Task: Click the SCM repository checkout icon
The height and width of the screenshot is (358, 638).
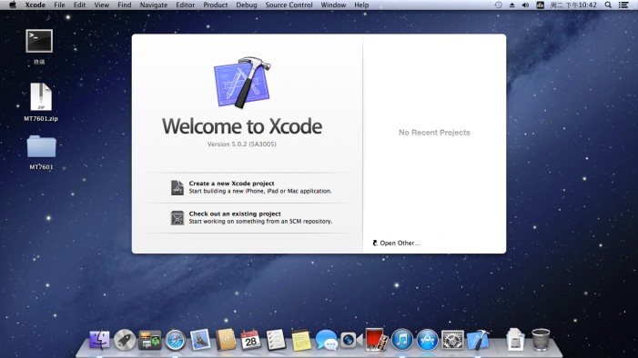Action: click(x=177, y=218)
